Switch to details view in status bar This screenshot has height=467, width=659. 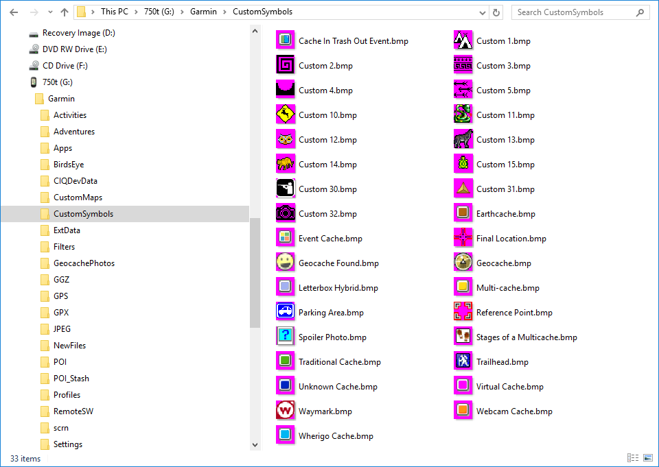pyautogui.click(x=632, y=458)
